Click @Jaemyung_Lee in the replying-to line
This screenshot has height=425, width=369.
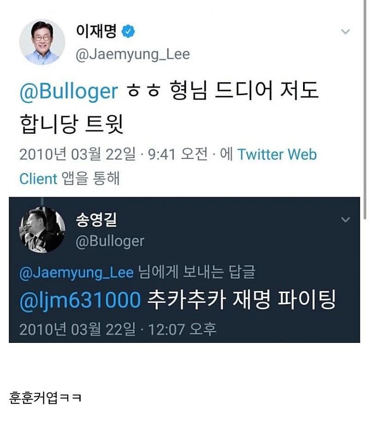tap(77, 272)
